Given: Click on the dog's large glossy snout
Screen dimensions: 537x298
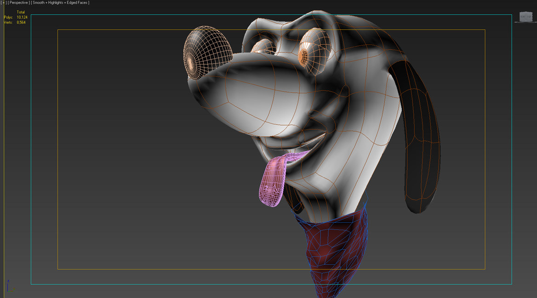Looking at the screenshot, I should pos(257,96).
